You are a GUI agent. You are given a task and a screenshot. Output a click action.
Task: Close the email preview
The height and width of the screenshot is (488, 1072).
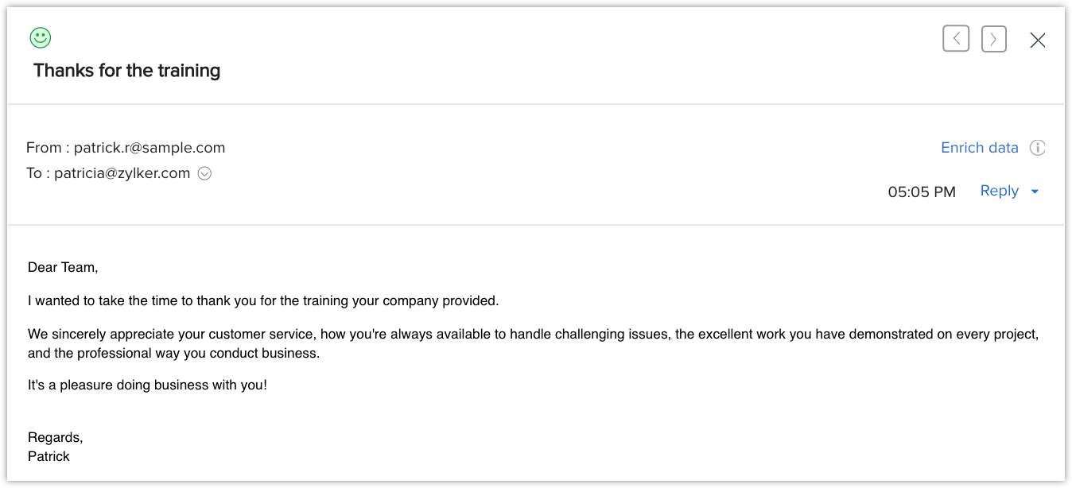pyautogui.click(x=1037, y=40)
